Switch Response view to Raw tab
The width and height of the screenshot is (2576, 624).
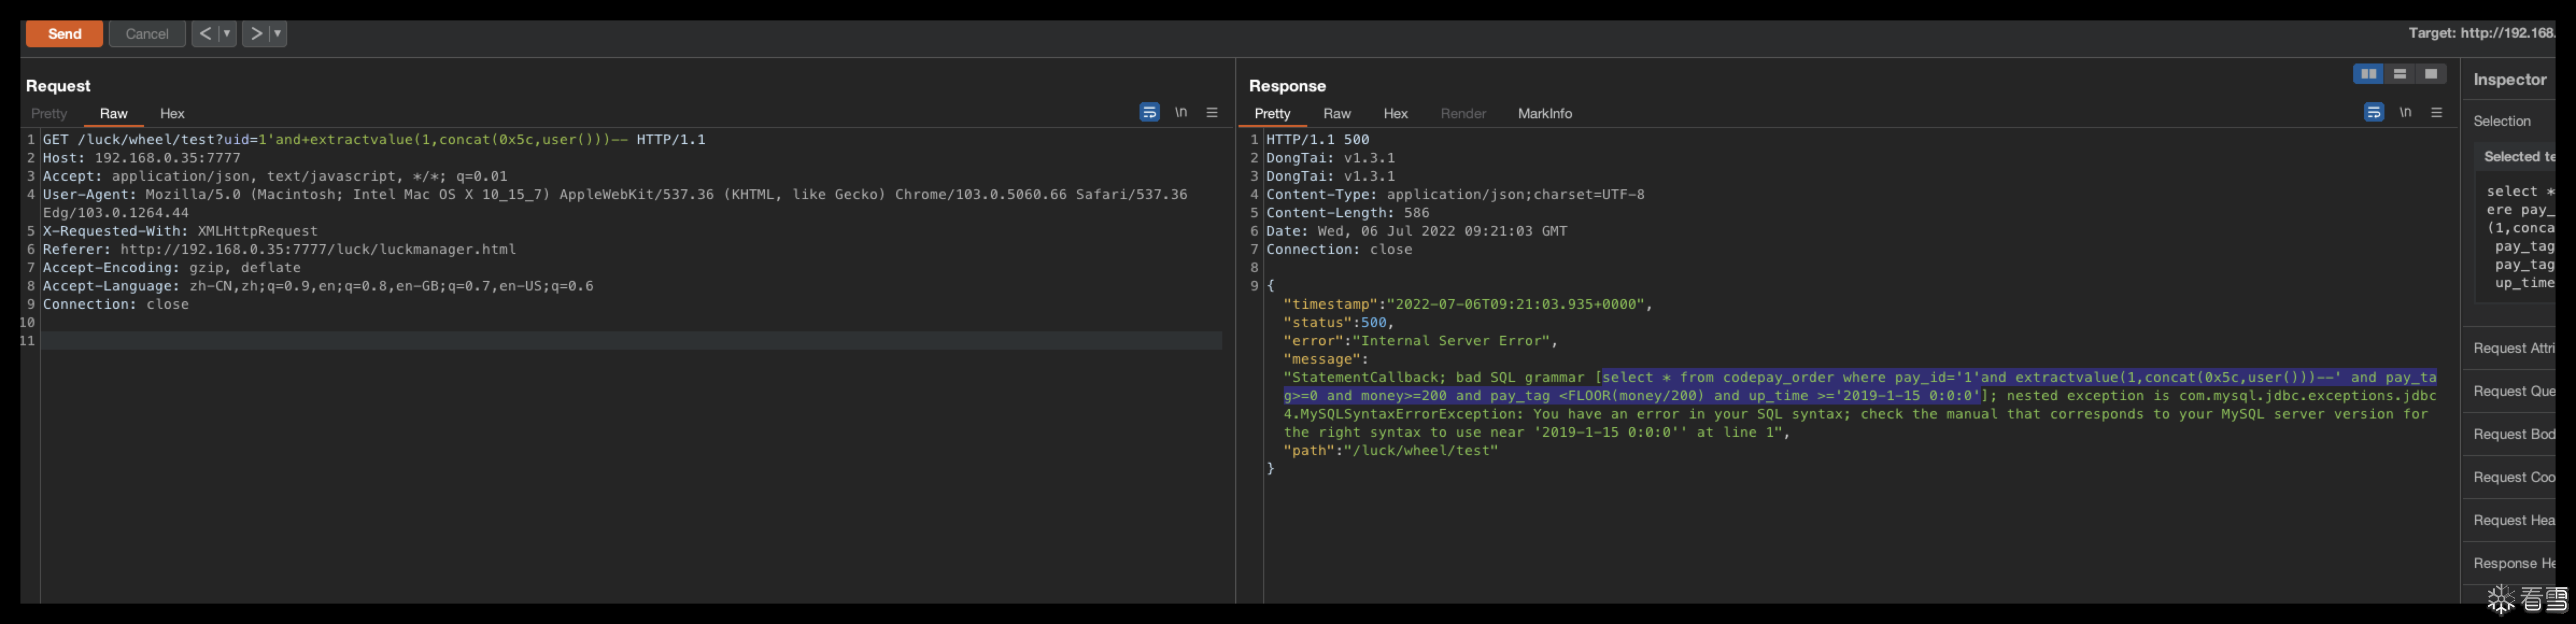(x=1336, y=114)
